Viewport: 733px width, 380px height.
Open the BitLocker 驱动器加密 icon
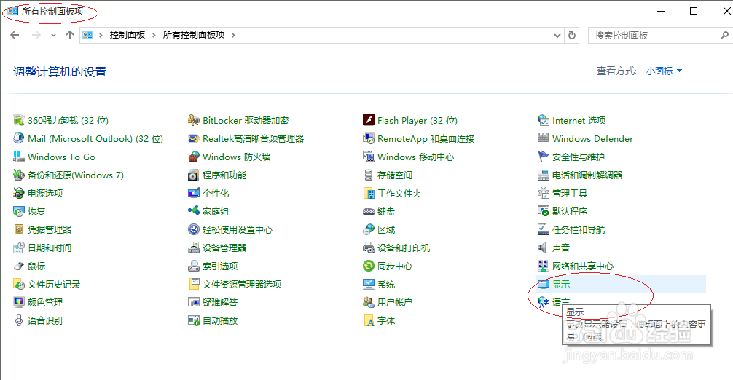tap(194, 120)
